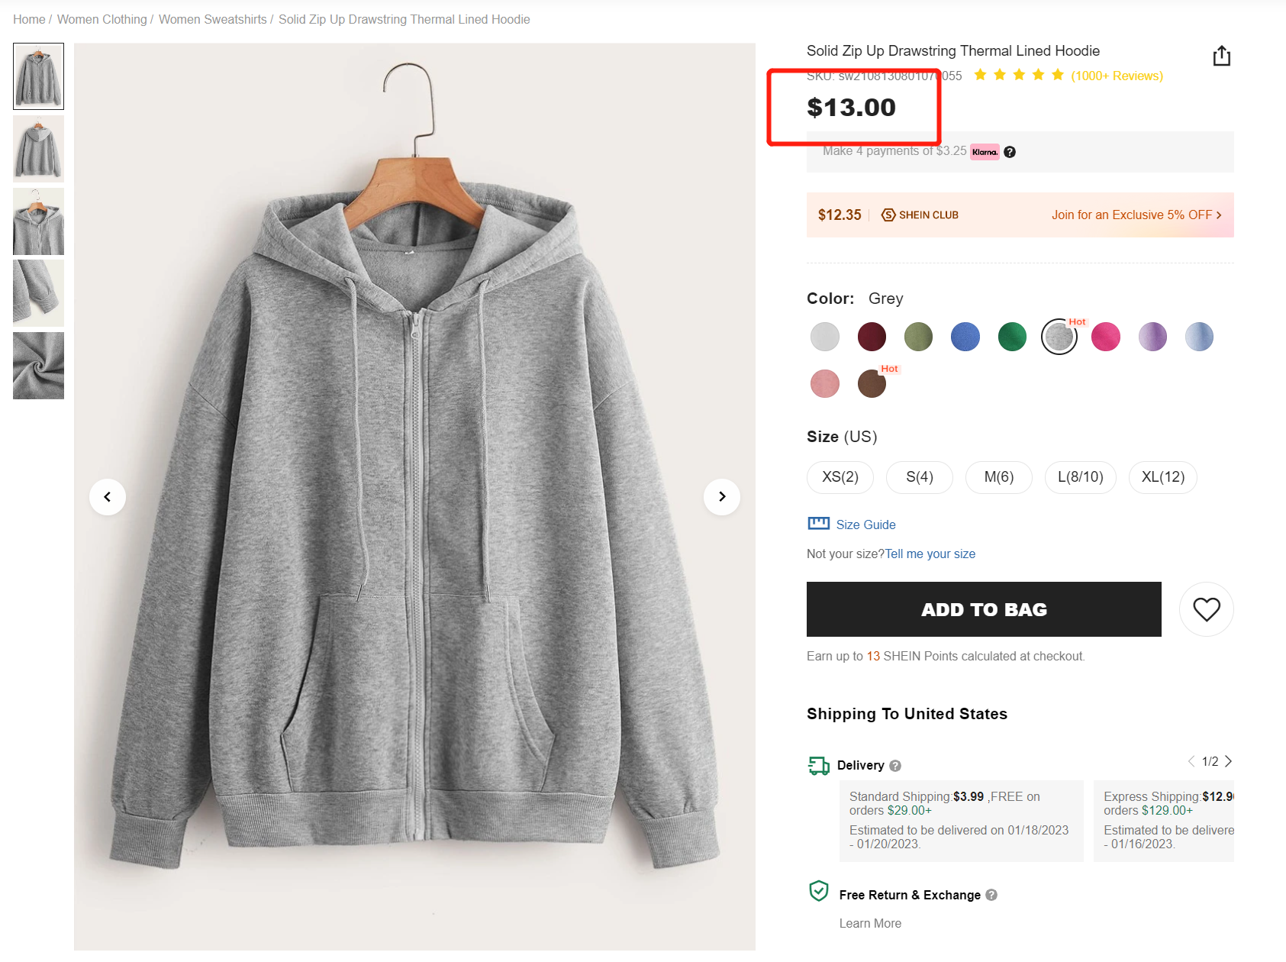Go back to previous shipping option chevron
The image size is (1286, 962).
(1191, 761)
